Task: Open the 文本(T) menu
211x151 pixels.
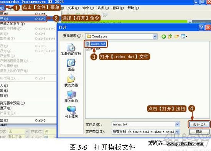Action: (73, 8)
